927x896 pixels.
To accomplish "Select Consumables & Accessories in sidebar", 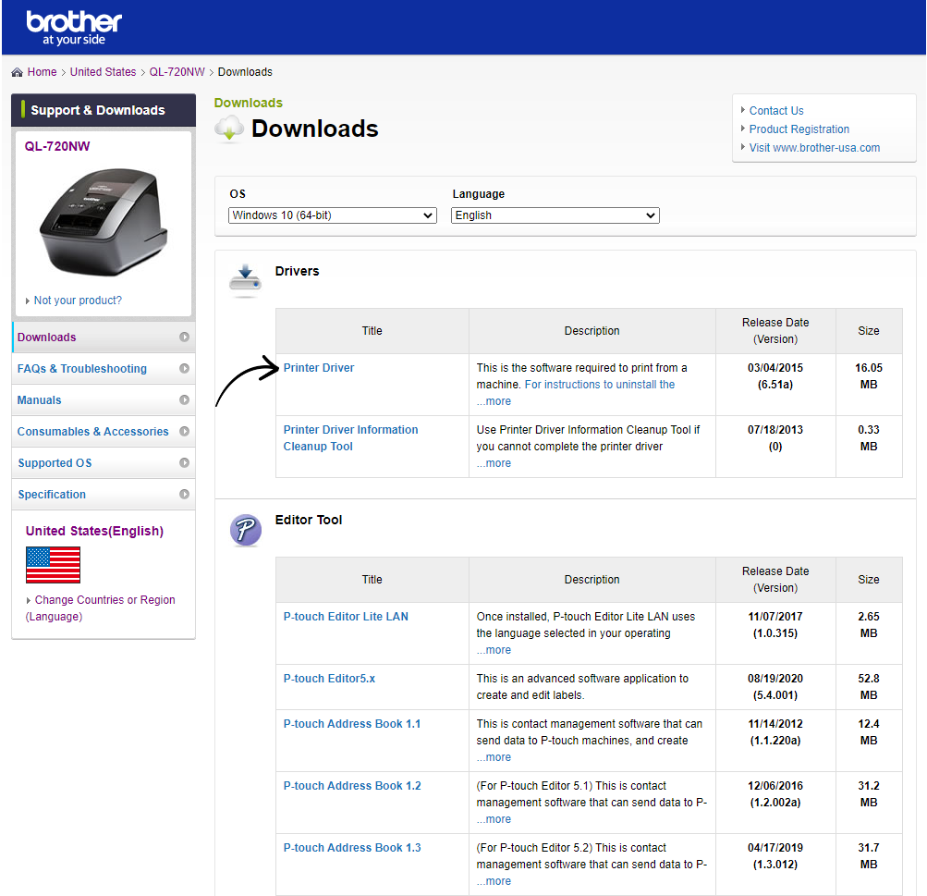I will pos(92,432).
